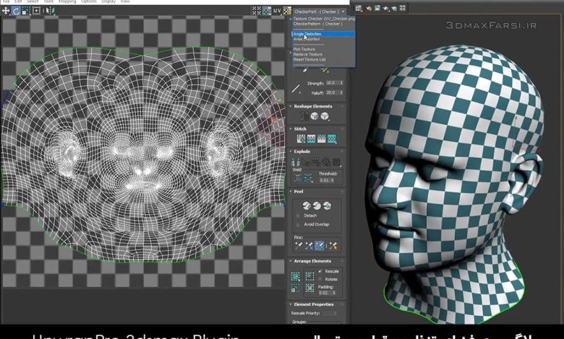564x339 pixels.
Task: Click Pick Texture option
Action: pyautogui.click(x=304, y=49)
